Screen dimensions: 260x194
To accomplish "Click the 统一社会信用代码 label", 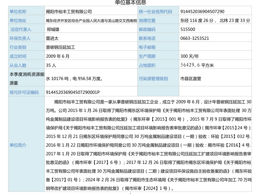I will point(155,12).
